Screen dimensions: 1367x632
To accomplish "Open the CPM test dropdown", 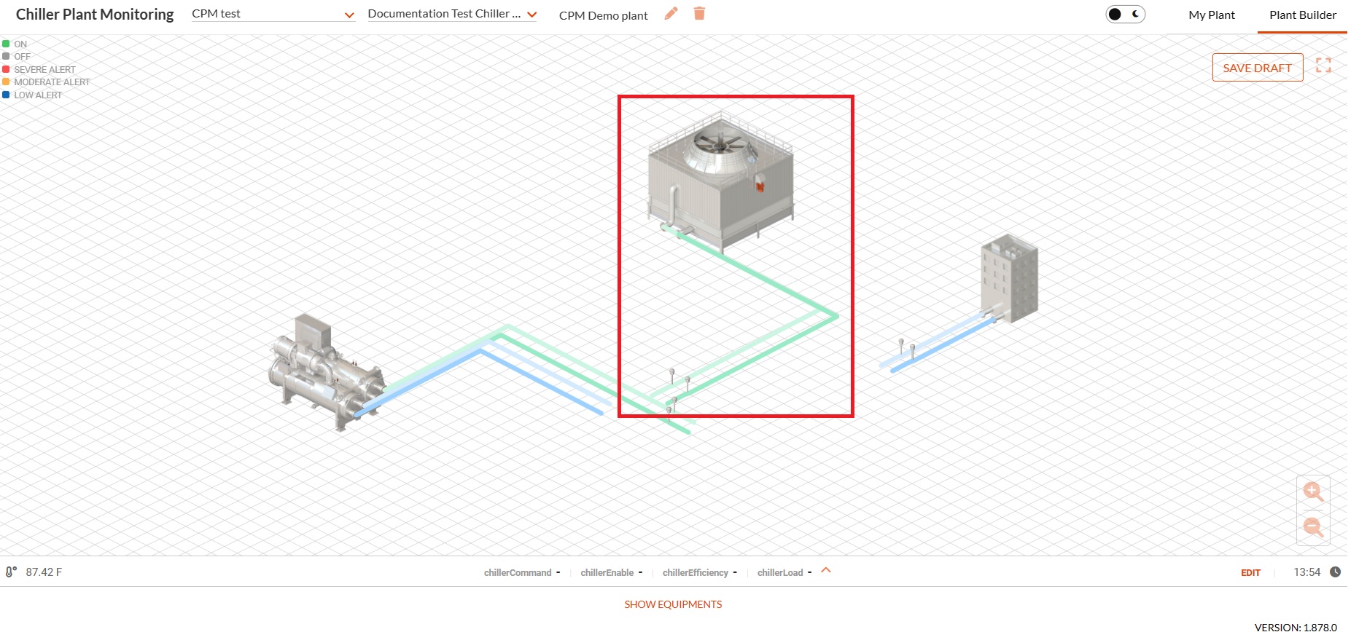I will 273,14.
